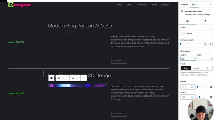The width and height of the screenshot is (214, 120).
Task: Select Fill scale option
Action: click(x=207, y=68)
